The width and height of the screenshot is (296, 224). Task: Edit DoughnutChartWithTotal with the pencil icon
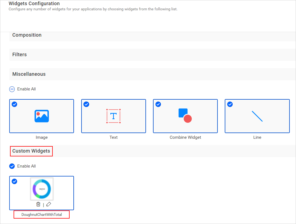click(x=48, y=204)
